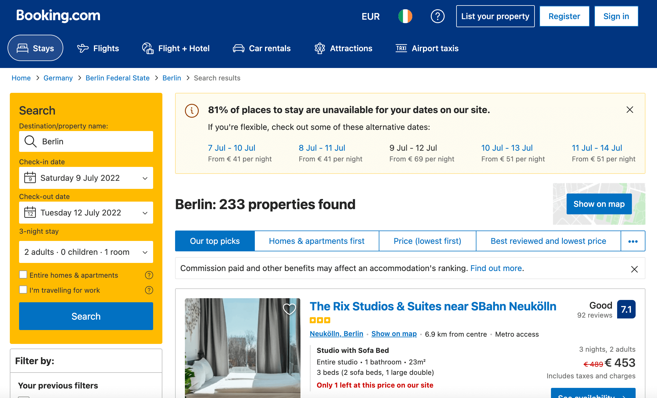Enable the Entire homes & apartments checkbox
Viewport: 657px width, 398px height.
point(23,274)
